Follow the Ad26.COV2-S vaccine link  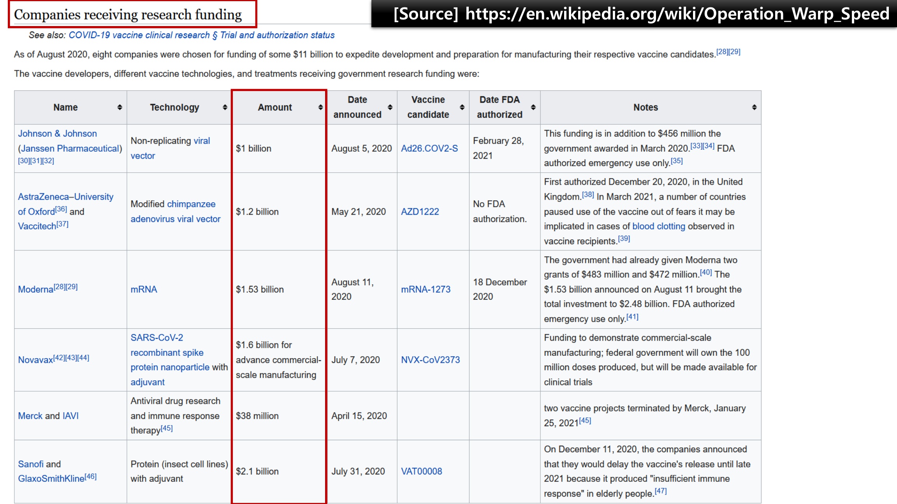pyautogui.click(x=429, y=148)
